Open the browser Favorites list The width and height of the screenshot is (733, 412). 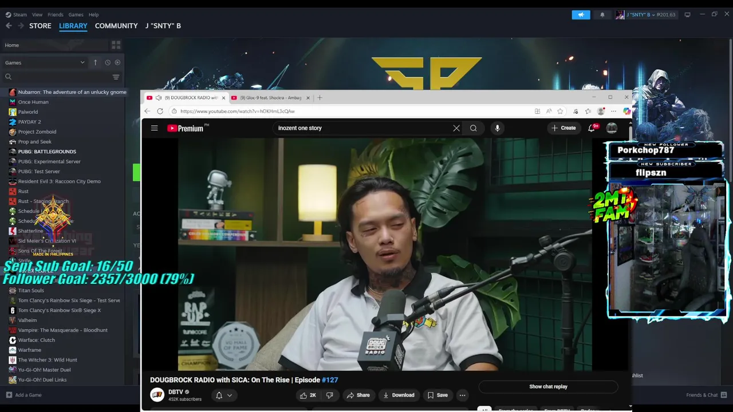pyautogui.click(x=588, y=112)
